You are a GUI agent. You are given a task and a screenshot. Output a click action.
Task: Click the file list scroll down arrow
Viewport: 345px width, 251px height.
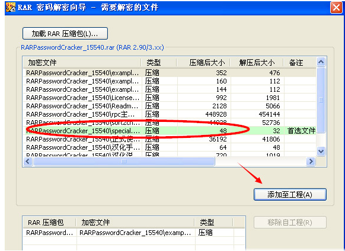(x=321, y=151)
